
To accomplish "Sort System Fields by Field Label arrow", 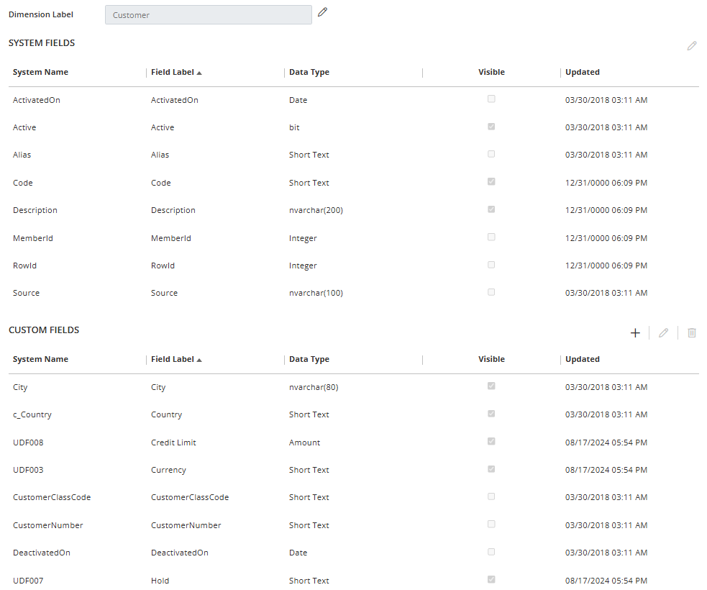I will (199, 73).
